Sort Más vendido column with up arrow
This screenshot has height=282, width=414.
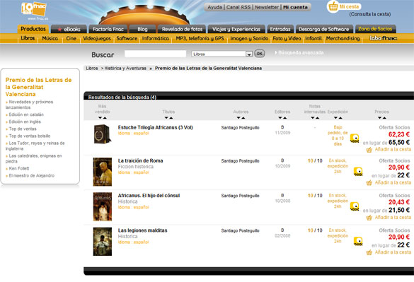105,117
